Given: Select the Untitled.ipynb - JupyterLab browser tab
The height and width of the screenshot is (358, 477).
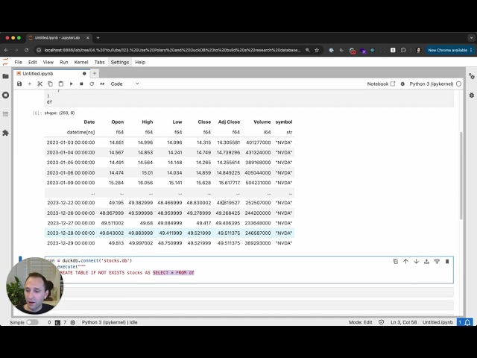Looking at the screenshot, I should (59, 38).
